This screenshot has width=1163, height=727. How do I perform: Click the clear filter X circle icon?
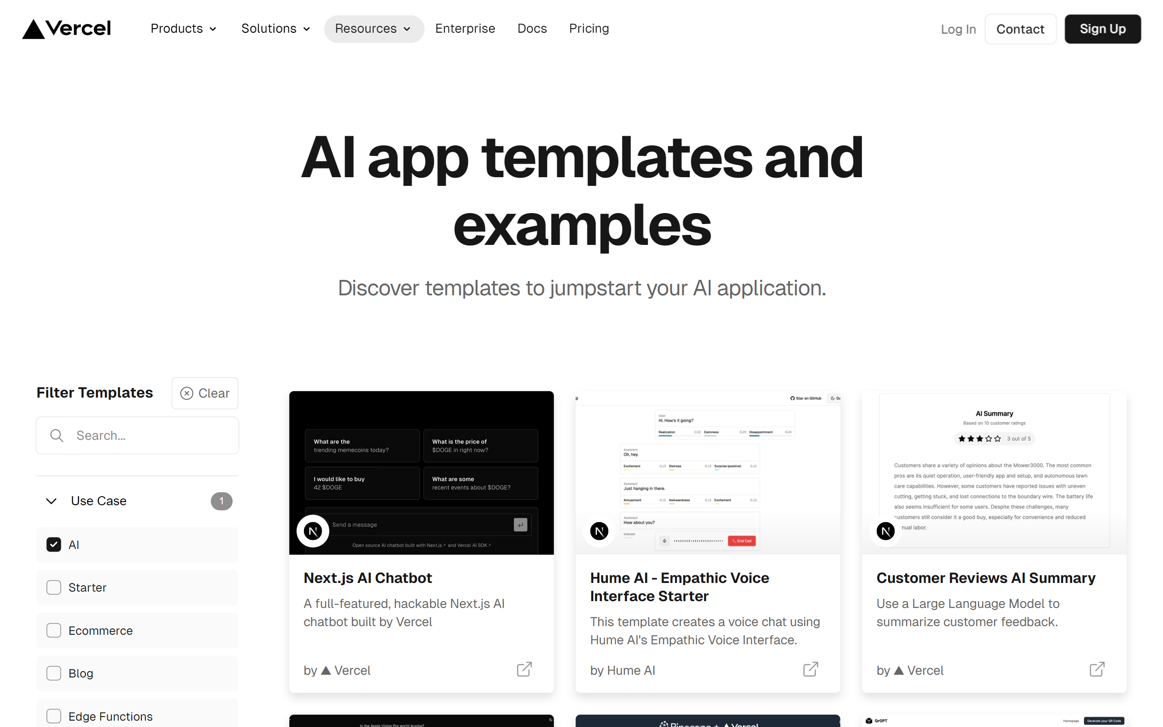coord(187,393)
